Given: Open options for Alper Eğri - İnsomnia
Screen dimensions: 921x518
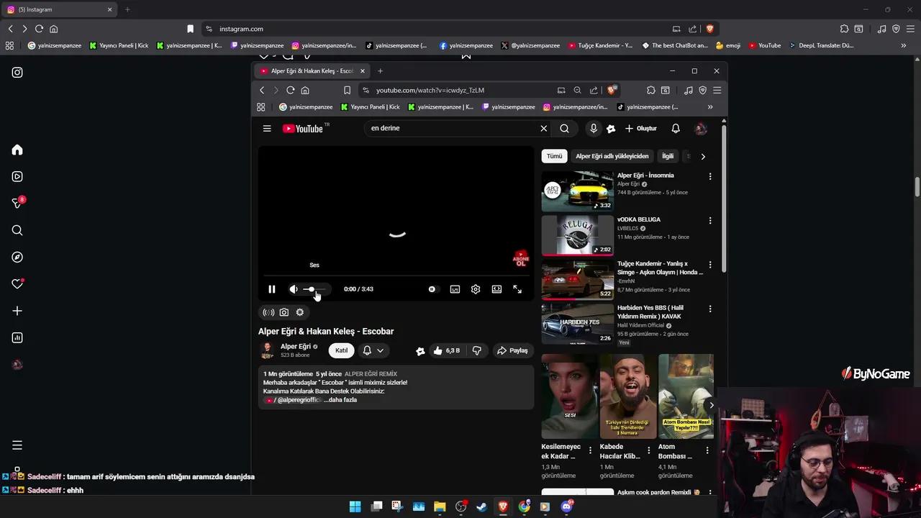Looking at the screenshot, I should tap(710, 177).
